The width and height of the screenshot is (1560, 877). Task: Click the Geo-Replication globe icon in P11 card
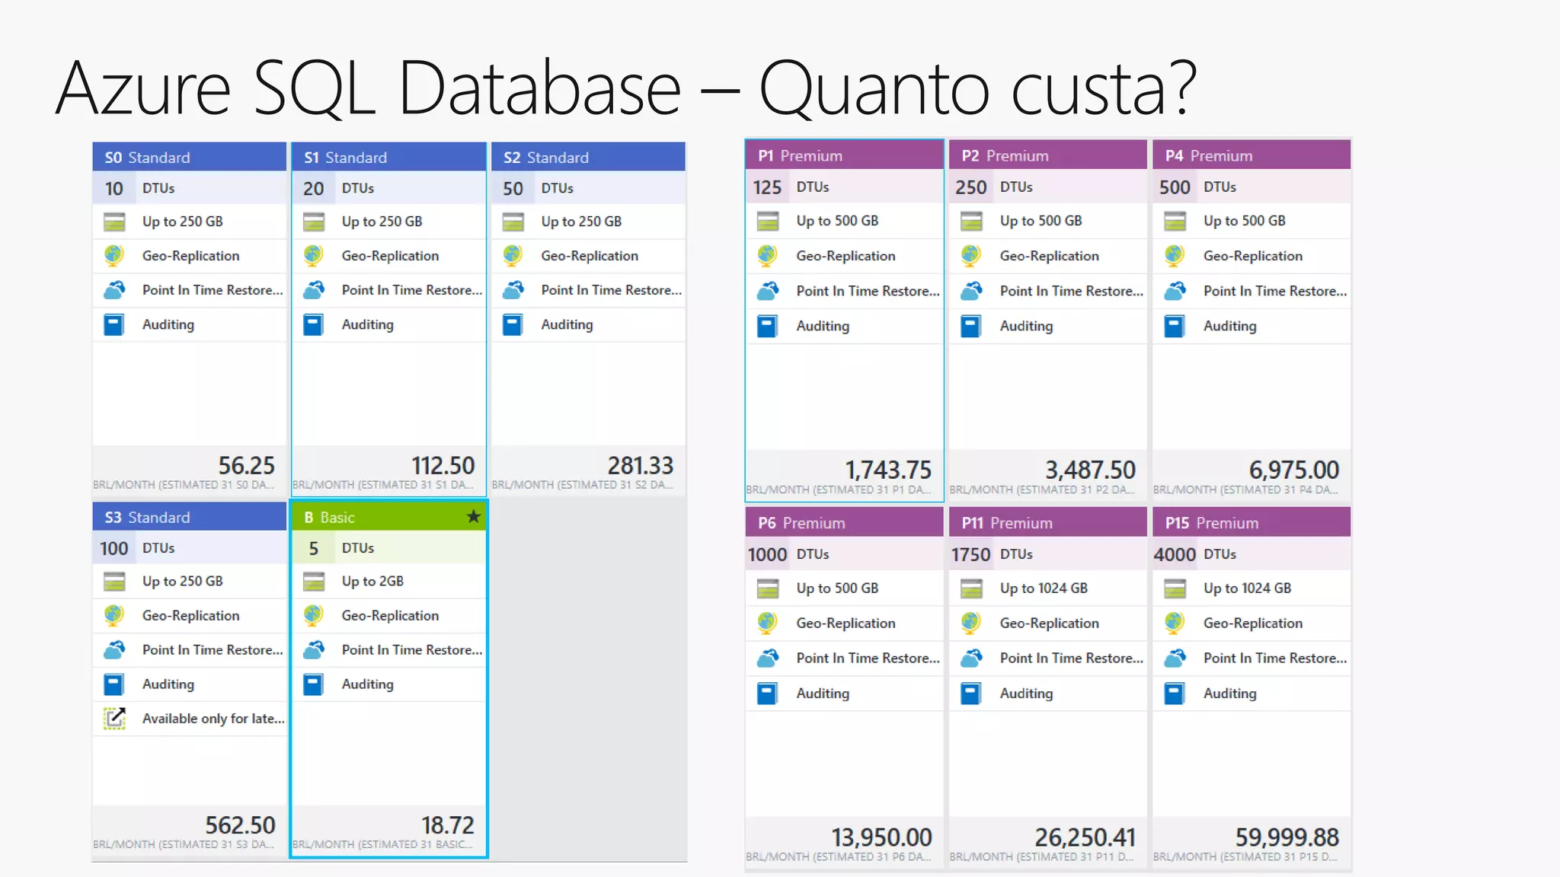[x=971, y=623]
